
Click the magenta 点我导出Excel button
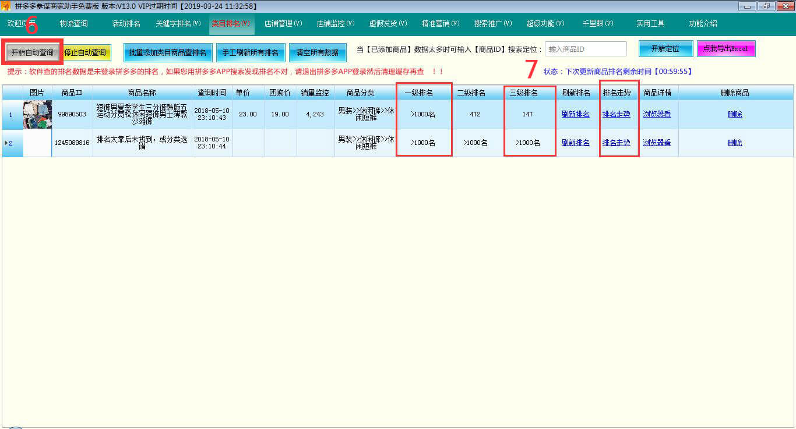pyautogui.click(x=726, y=49)
